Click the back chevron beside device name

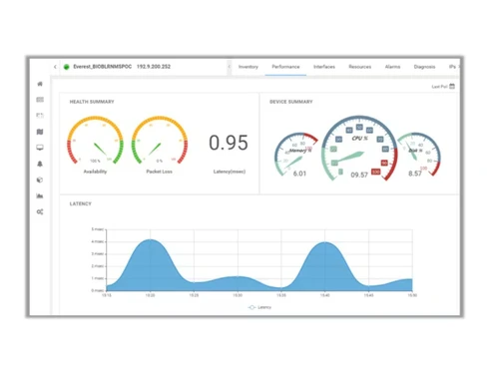click(x=55, y=67)
